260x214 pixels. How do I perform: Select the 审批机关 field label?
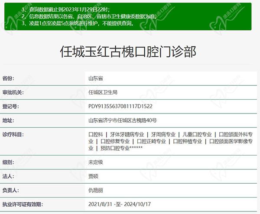13,92
